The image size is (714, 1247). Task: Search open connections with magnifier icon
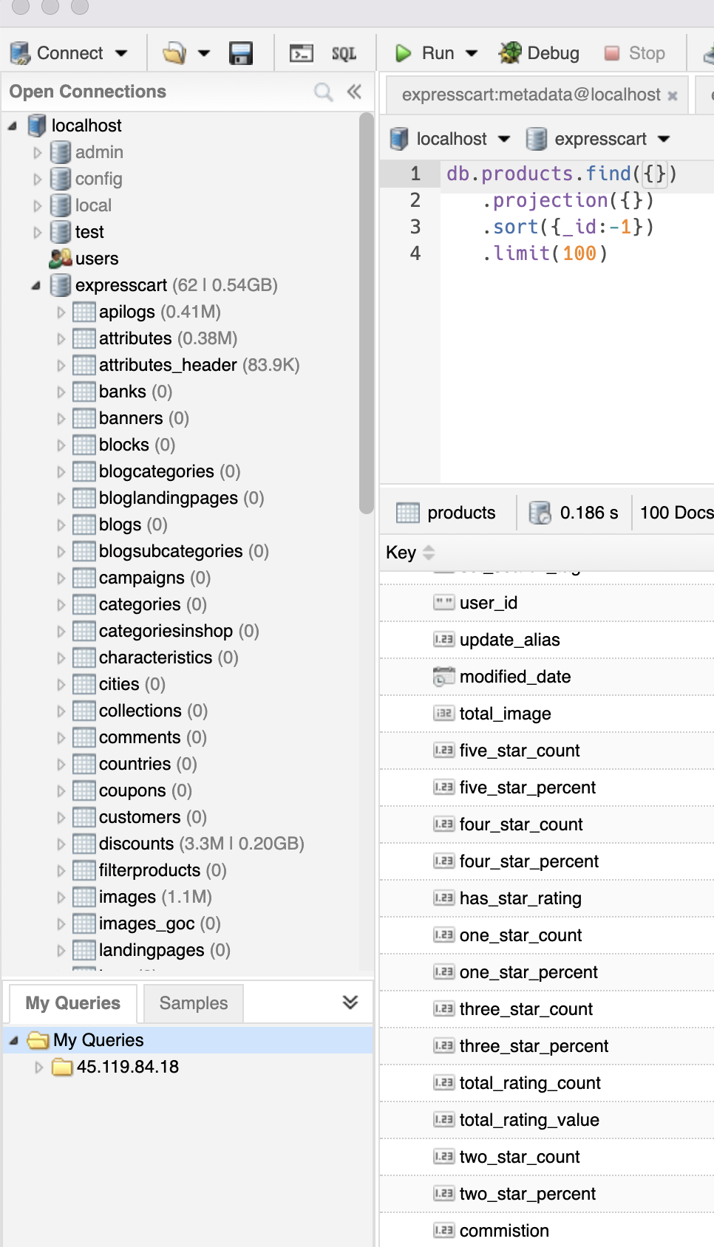click(x=324, y=92)
